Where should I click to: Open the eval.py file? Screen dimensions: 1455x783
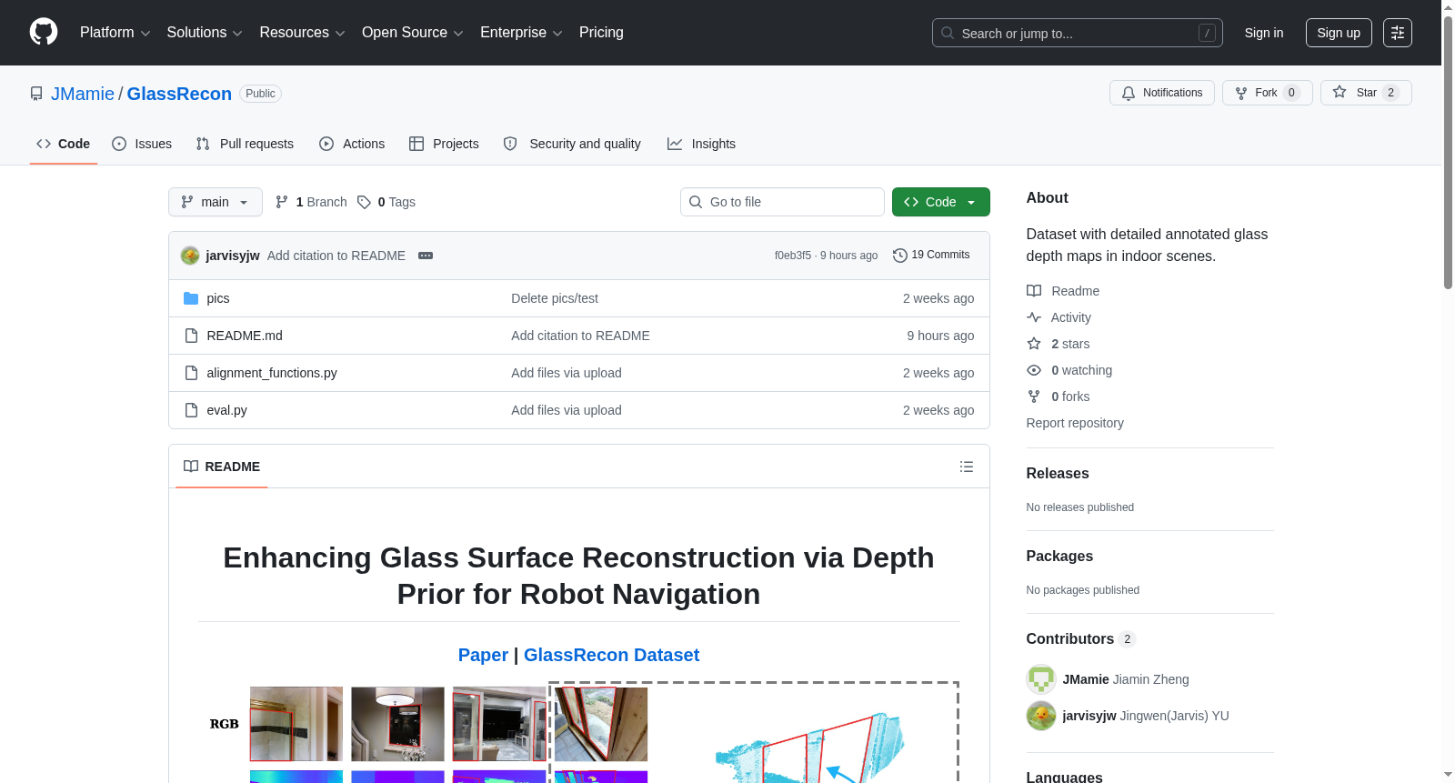pyautogui.click(x=227, y=410)
